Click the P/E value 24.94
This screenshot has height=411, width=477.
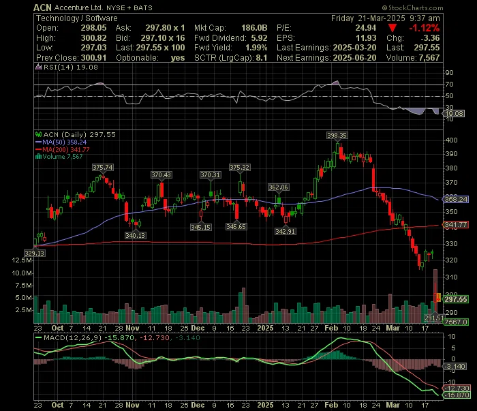pyautogui.click(x=366, y=28)
